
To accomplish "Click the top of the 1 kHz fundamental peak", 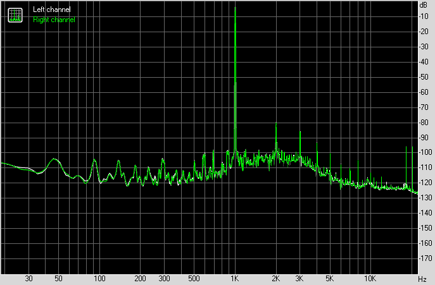I will pos(236,8).
